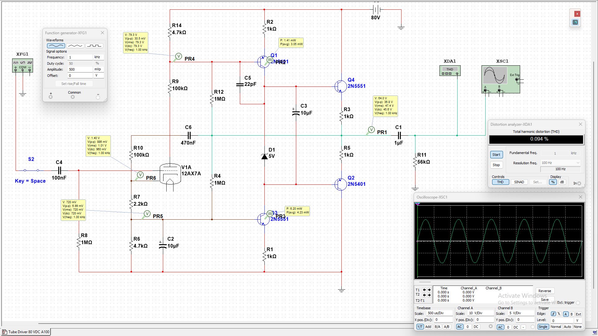Select falling edge trigger in oscilloscope
598x336 pixels.
[559, 314]
